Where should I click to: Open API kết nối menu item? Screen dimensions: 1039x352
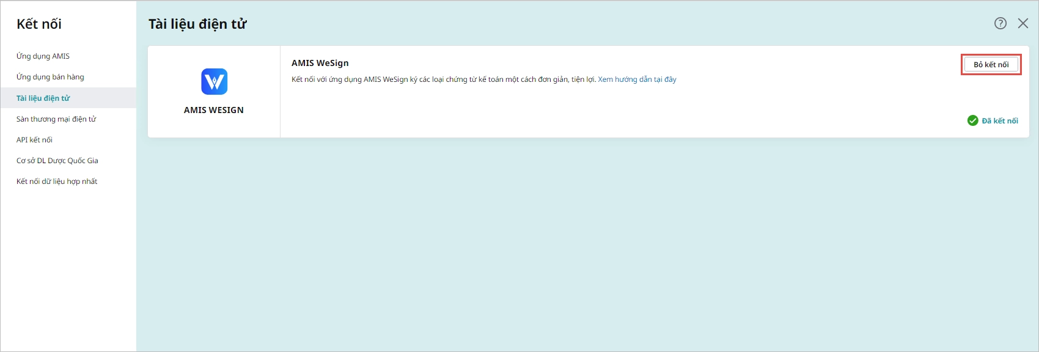click(x=68, y=139)
